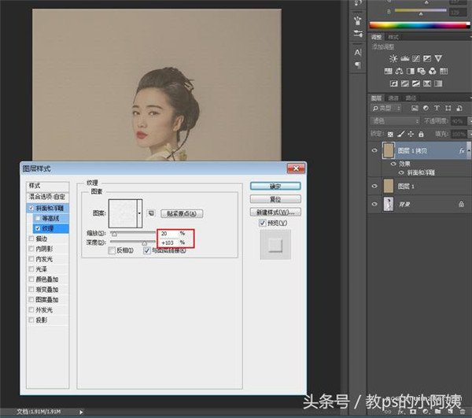Click the 深度 depth slider handle

145,243
